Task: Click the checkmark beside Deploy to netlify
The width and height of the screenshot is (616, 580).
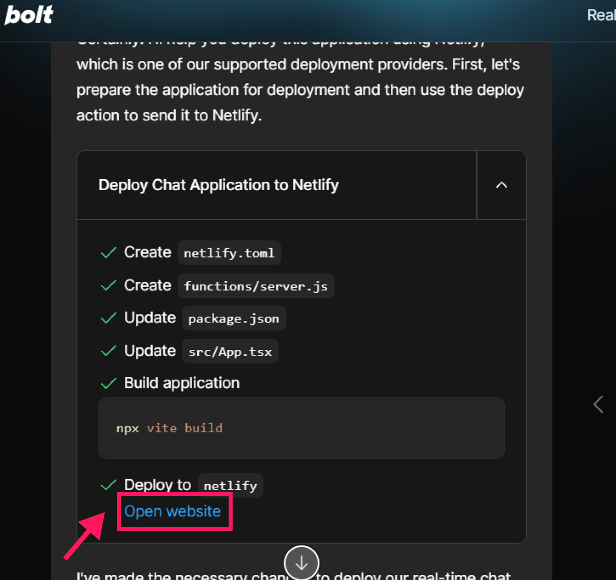Action: coord(108,485)
